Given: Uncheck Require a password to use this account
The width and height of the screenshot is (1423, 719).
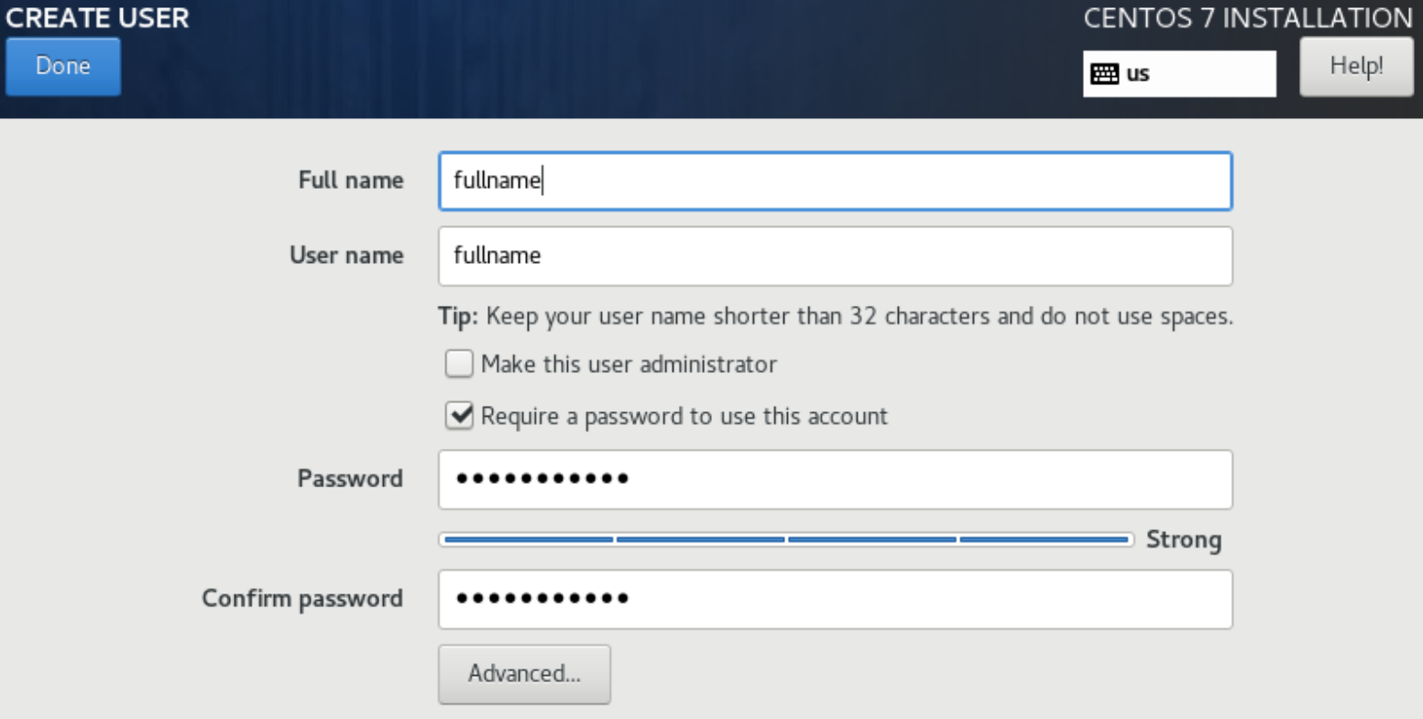Looking at the screenshot, I should click(459, 416).
